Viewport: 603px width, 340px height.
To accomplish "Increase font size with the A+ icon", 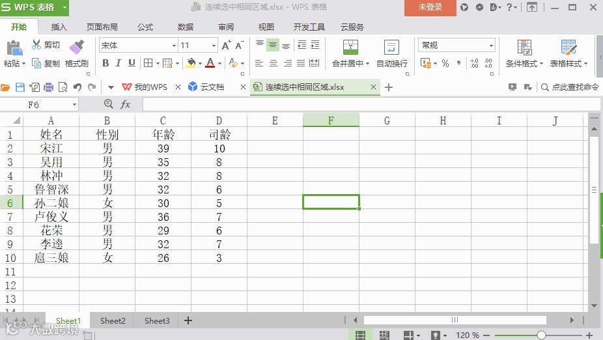I will coord(227,46).
